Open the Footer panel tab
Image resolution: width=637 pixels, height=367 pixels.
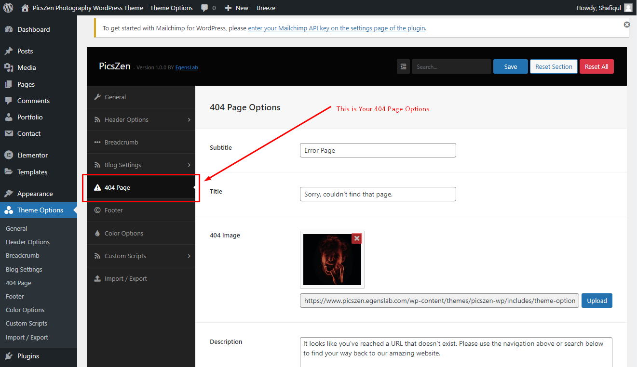[141, 210]
